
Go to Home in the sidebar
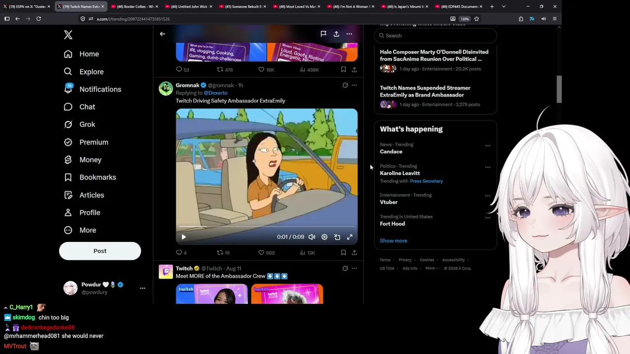[x=82, y=54]
